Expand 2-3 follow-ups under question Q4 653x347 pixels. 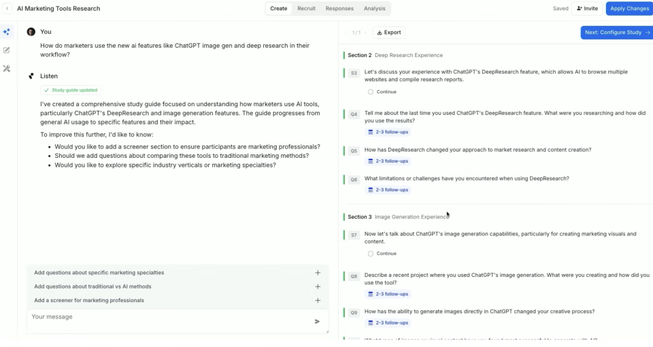(388, 132)
